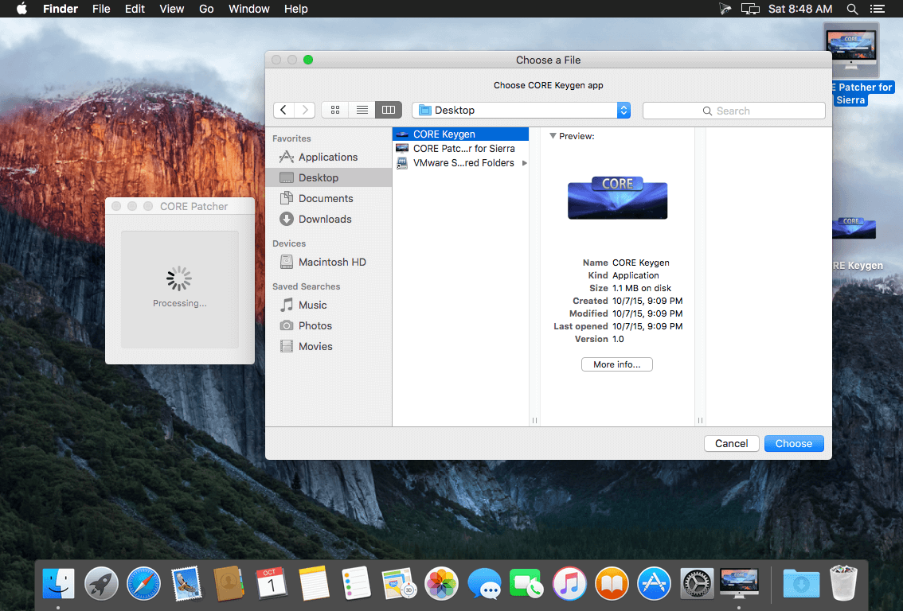Viewport: 903px width, 611px height.
Task: Switch to icon view in file dialog
Action: [335, 110]
